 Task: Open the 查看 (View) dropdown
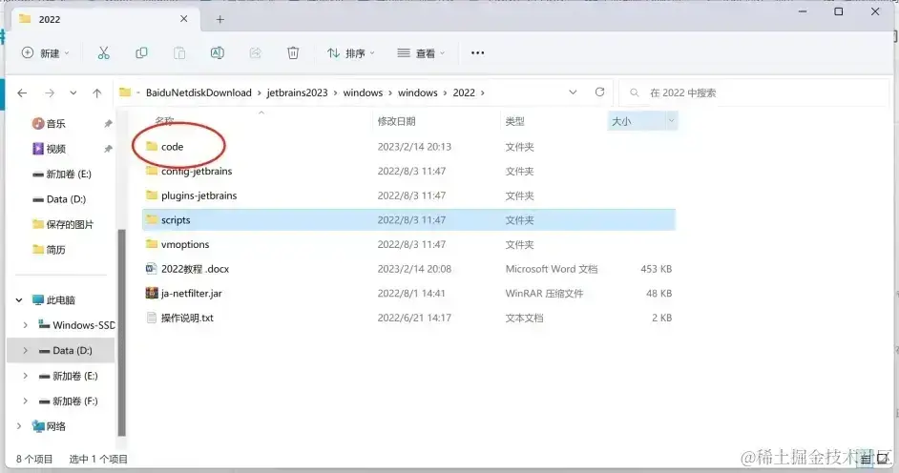tap(421, 53)
